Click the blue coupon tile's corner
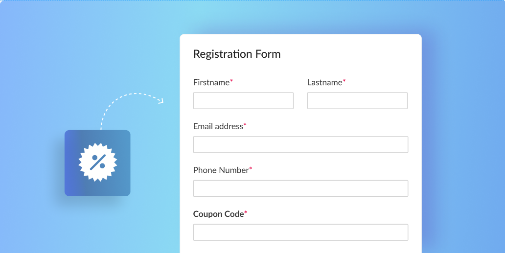505x253 pixels. (69, 135)
